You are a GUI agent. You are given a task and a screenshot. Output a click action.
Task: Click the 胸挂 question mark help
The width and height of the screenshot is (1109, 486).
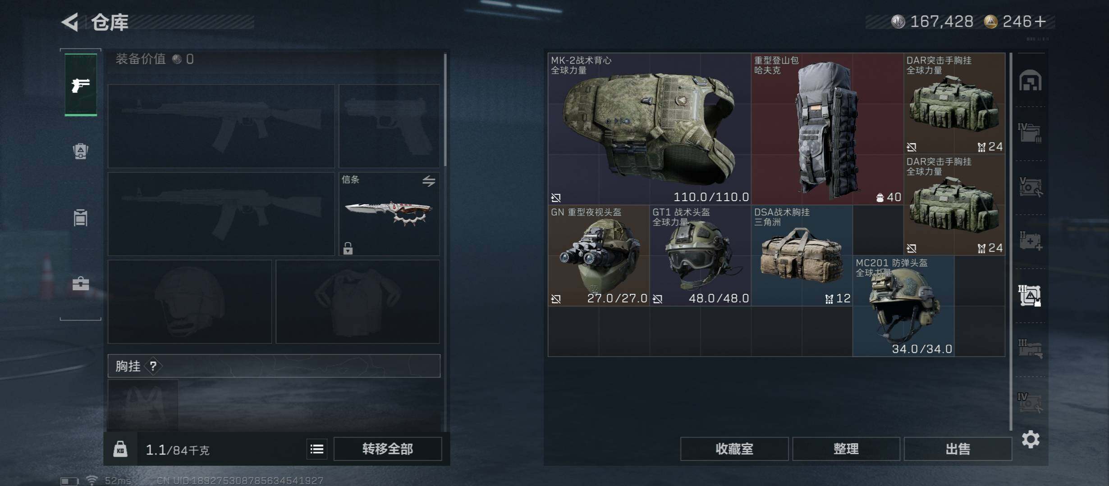tap(153, 366)
